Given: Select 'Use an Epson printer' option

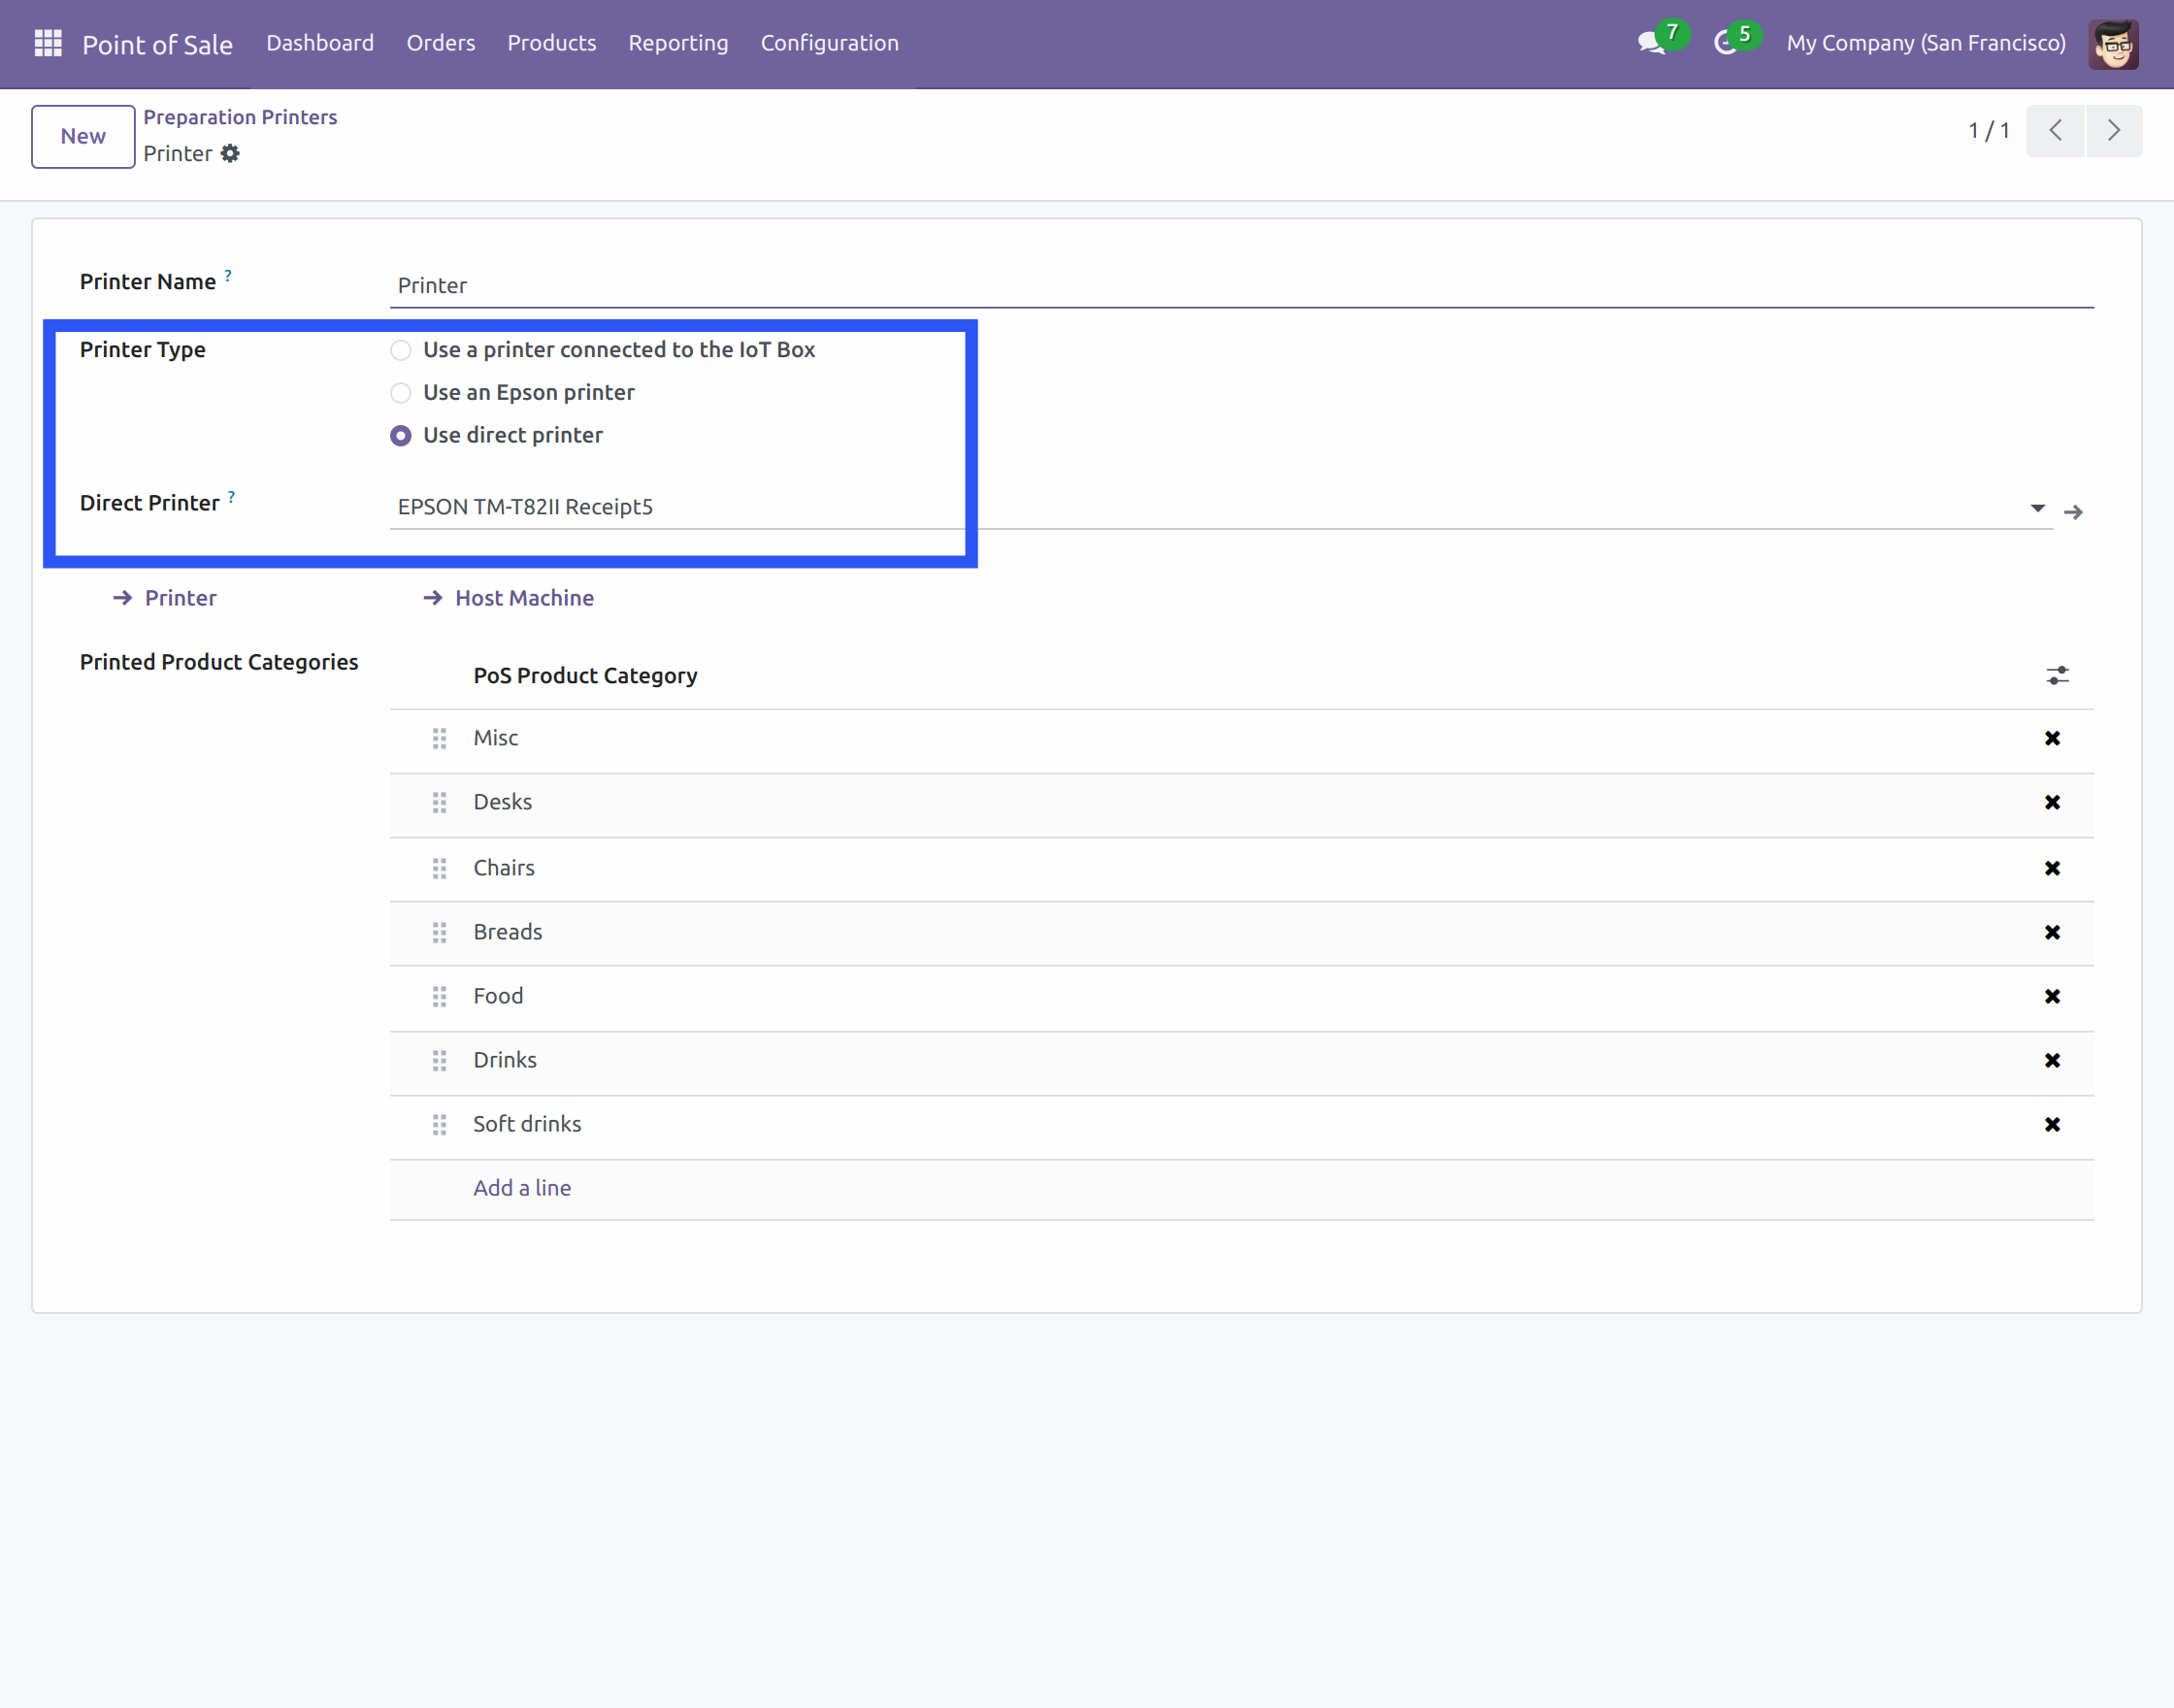Looking at the screenshot, I should point(401,393).
